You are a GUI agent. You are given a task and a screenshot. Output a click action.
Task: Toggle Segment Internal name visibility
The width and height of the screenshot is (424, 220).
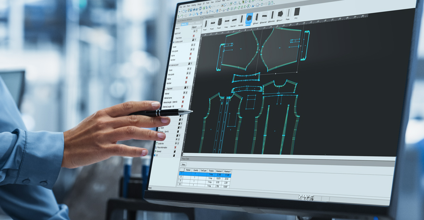coord(184,97)
